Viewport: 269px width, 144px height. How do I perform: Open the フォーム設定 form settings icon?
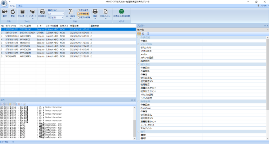click(x=71, y=12)
